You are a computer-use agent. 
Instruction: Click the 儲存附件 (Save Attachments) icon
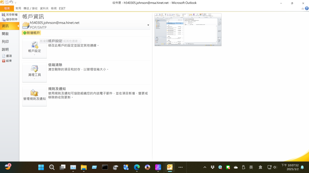[4, 19]
